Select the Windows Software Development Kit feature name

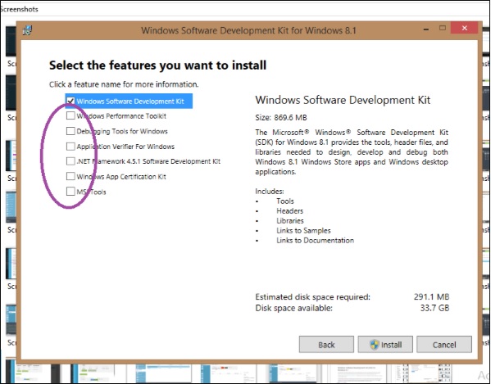pos(130,102)
